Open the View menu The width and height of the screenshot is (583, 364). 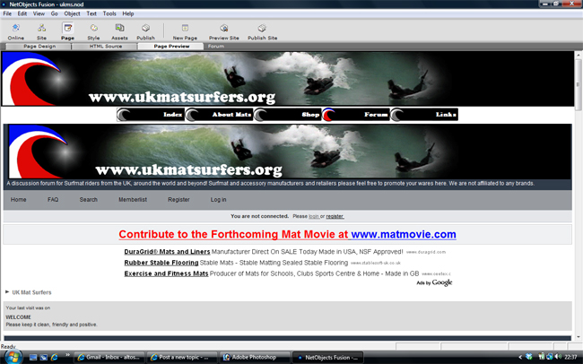click(x=39, y=13)
